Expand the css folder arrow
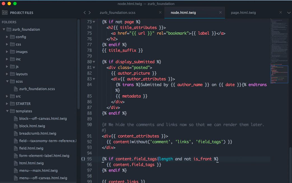The image size is (292, 183). click(7, 44)
